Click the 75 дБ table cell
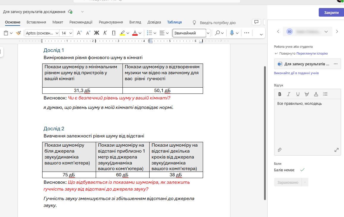Screen dimensions: 344x217 tap(69, 175)
